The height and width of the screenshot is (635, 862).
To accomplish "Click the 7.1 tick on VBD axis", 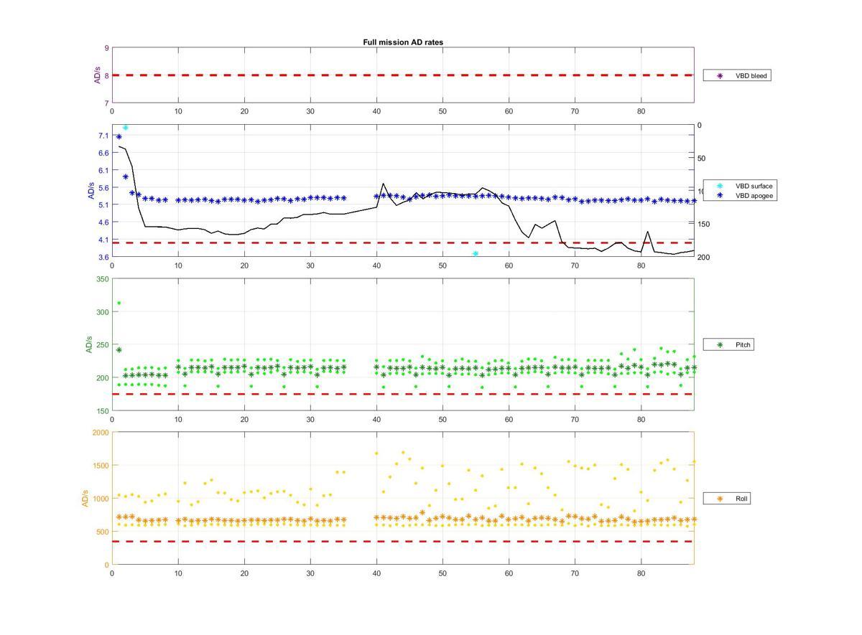I will (103, 136).
